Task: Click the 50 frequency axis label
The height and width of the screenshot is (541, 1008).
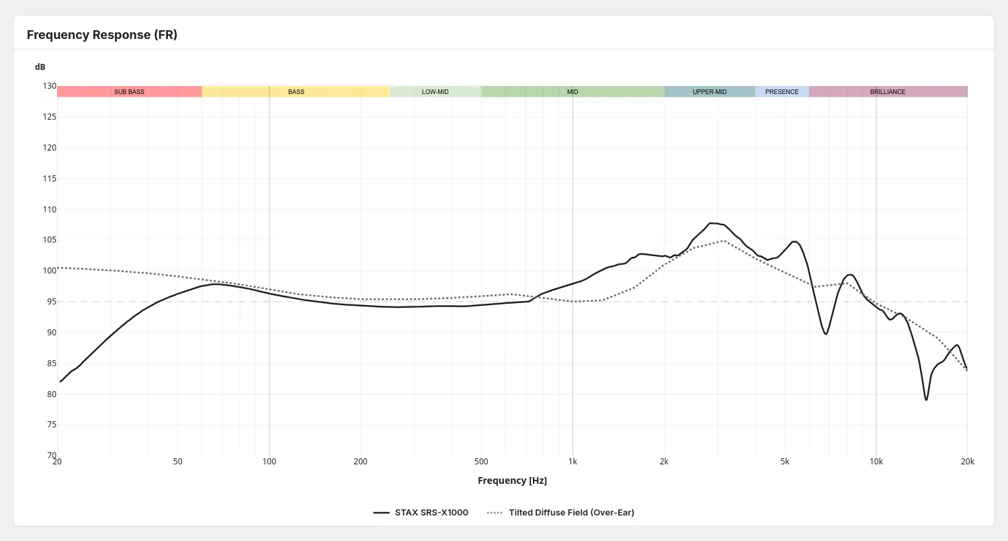Action: (178, 462)
